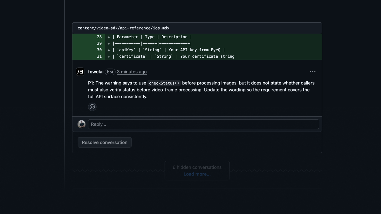Viewport: 381px width, 214px height.
Task: Click the Resolve conversation button
Action: tap(105, 142)
